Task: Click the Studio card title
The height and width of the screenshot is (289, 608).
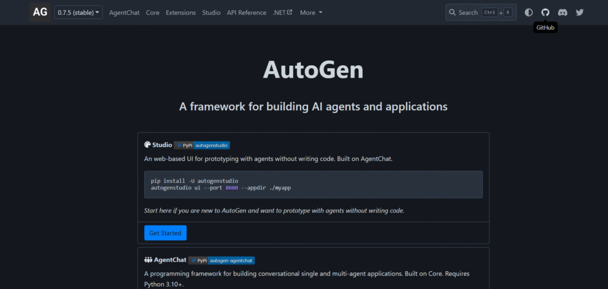Action: pyautogui.click(x=162, y=145)
